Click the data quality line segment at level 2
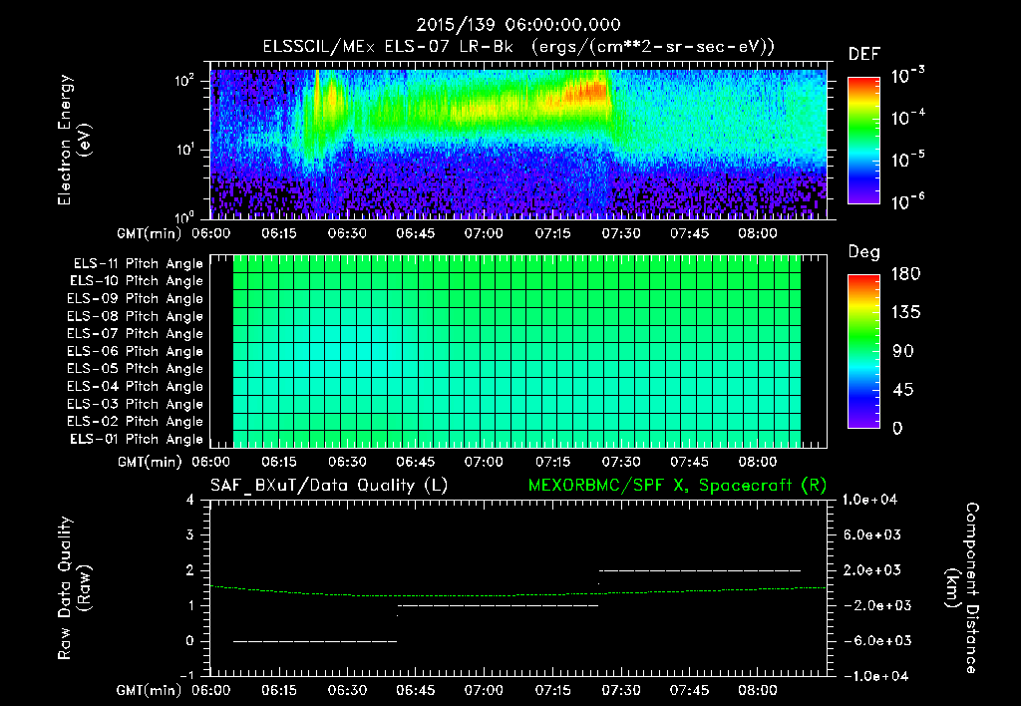The image size is (1021, 706). 700,570
